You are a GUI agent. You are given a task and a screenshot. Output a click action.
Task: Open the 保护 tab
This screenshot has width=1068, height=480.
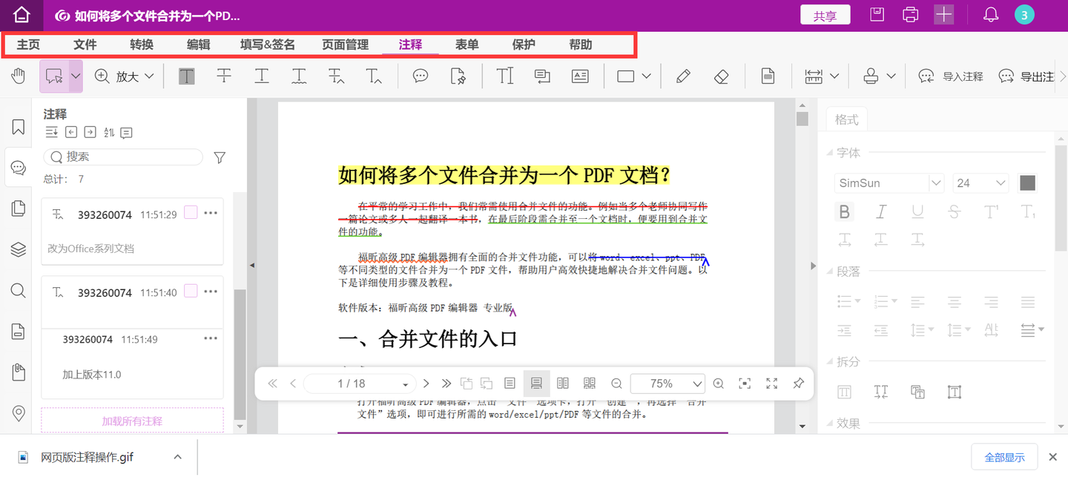pyautogui.click(x=524, y=45)
